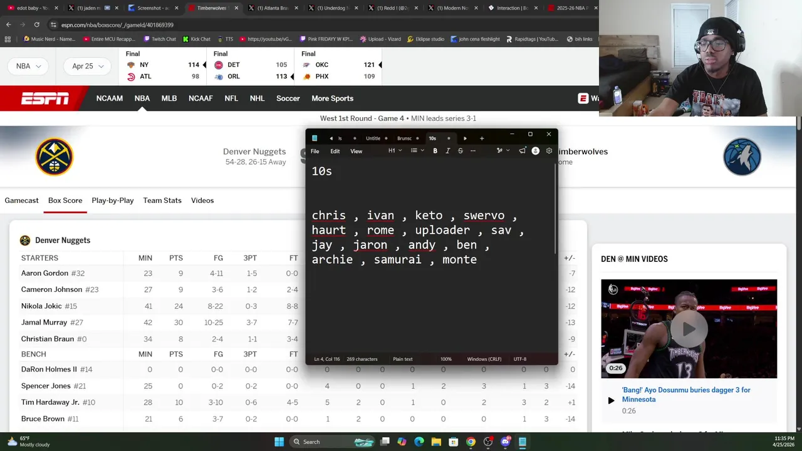Open OBS Studio from the taskbar
This screenshot has height=451, width=802.
tap(488, 442)
